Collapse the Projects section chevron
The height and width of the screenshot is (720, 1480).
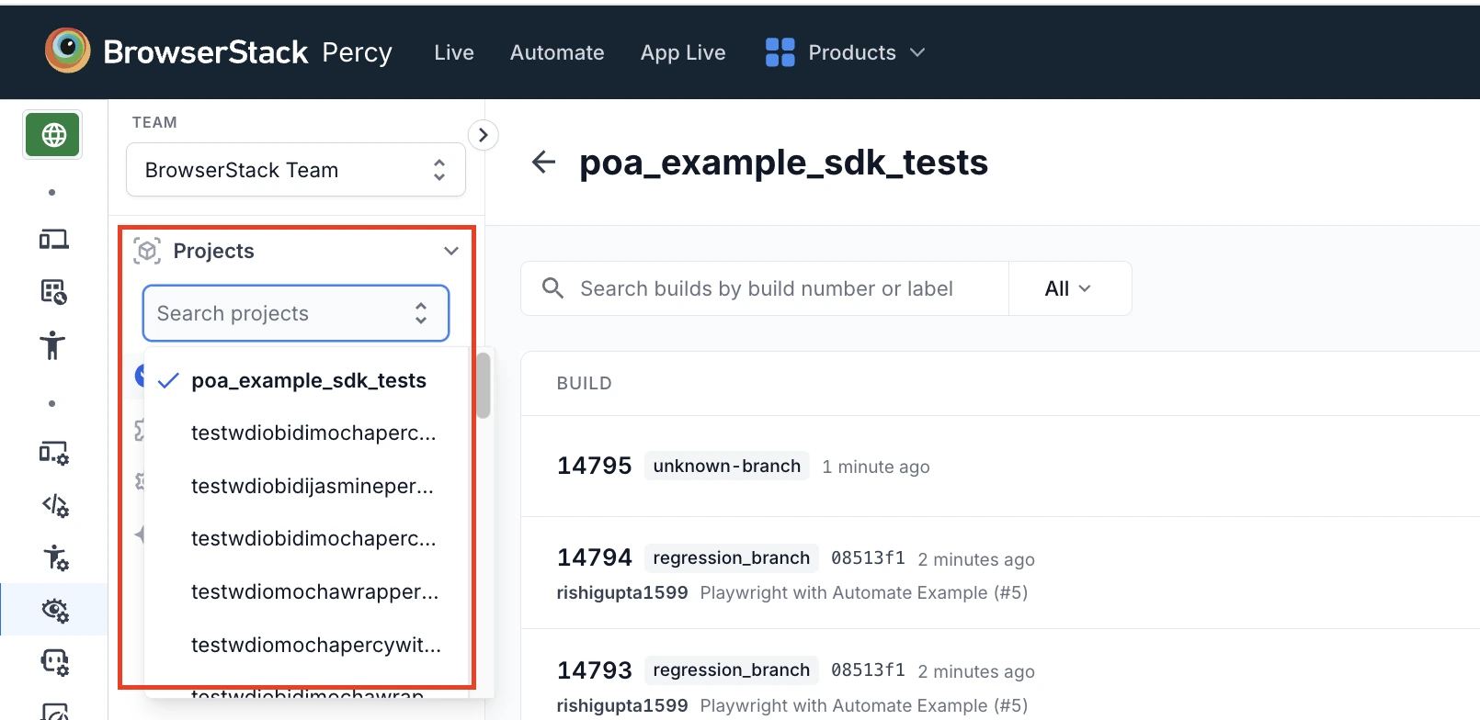450,251
